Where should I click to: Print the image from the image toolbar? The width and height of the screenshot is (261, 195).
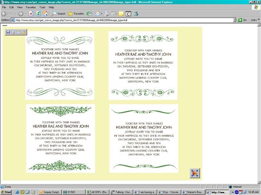click(x=13, y=32)
